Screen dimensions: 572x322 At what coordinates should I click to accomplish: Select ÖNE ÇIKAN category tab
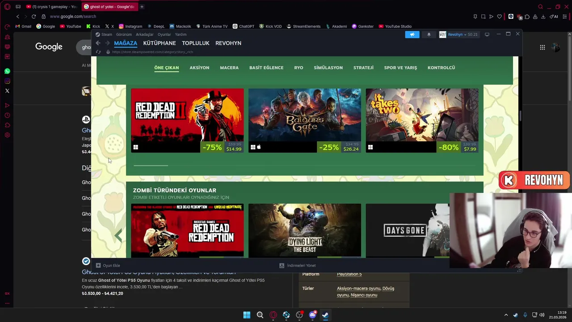pos(166,68)
